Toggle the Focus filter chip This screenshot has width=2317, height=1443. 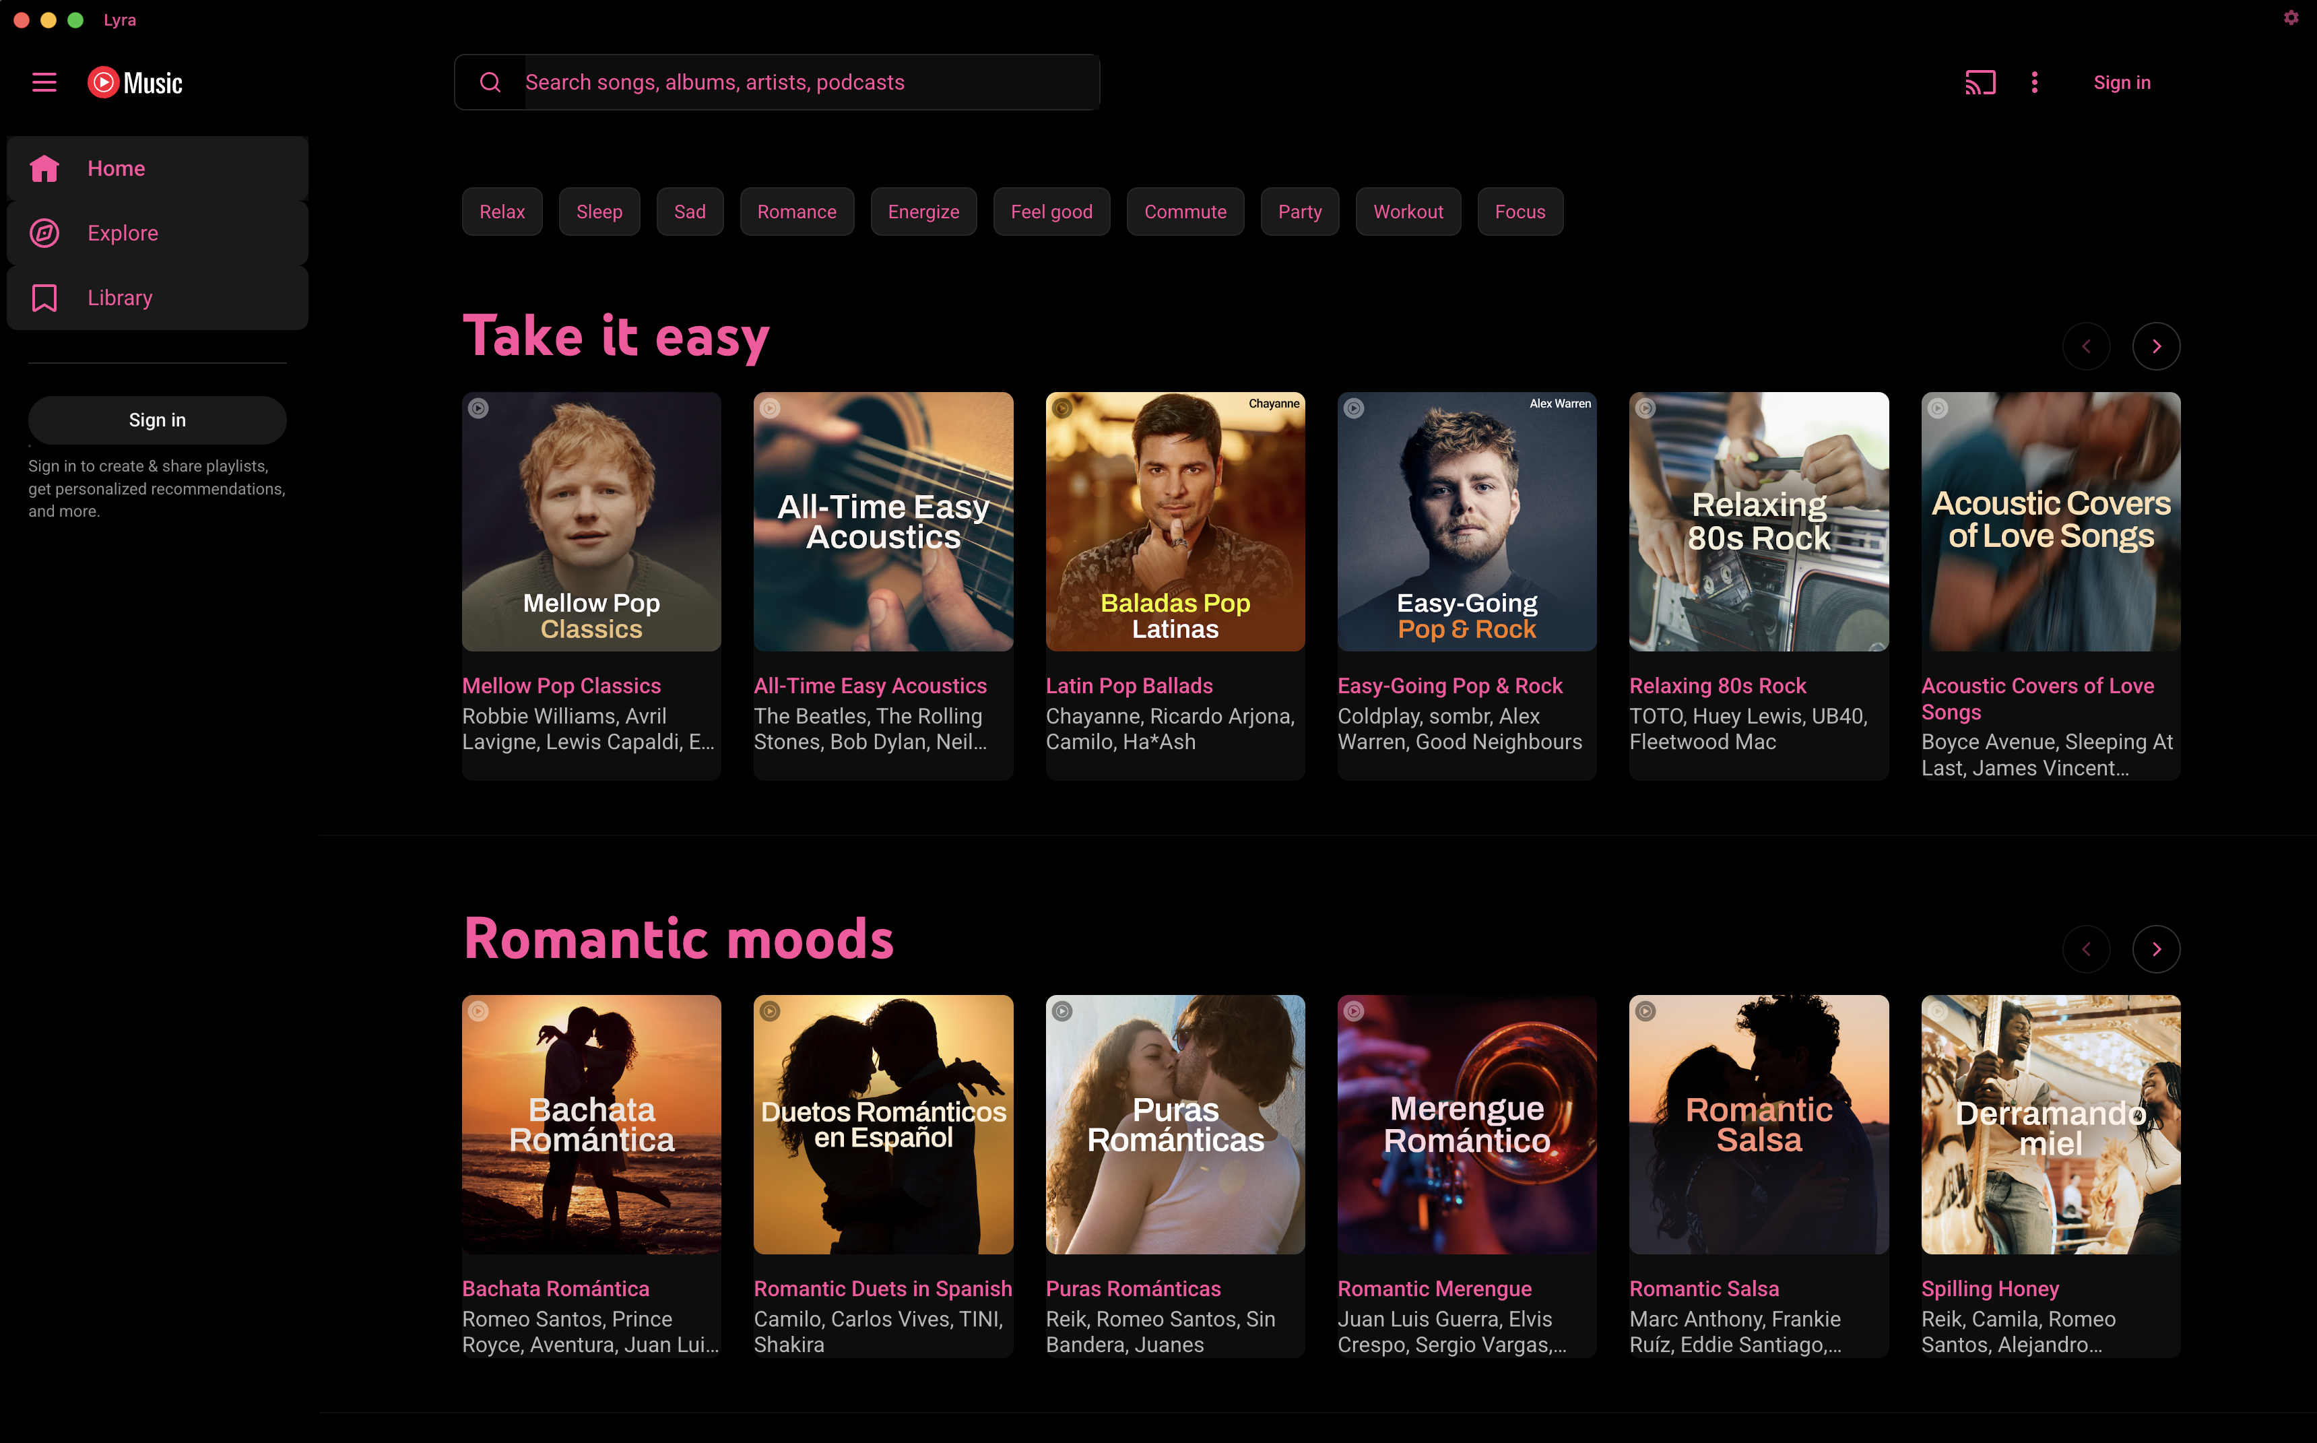(x=1520, y=211)
